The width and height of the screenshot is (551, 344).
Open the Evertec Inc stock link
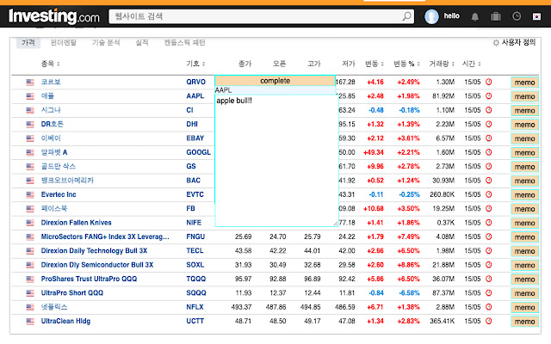click(59, 194)
